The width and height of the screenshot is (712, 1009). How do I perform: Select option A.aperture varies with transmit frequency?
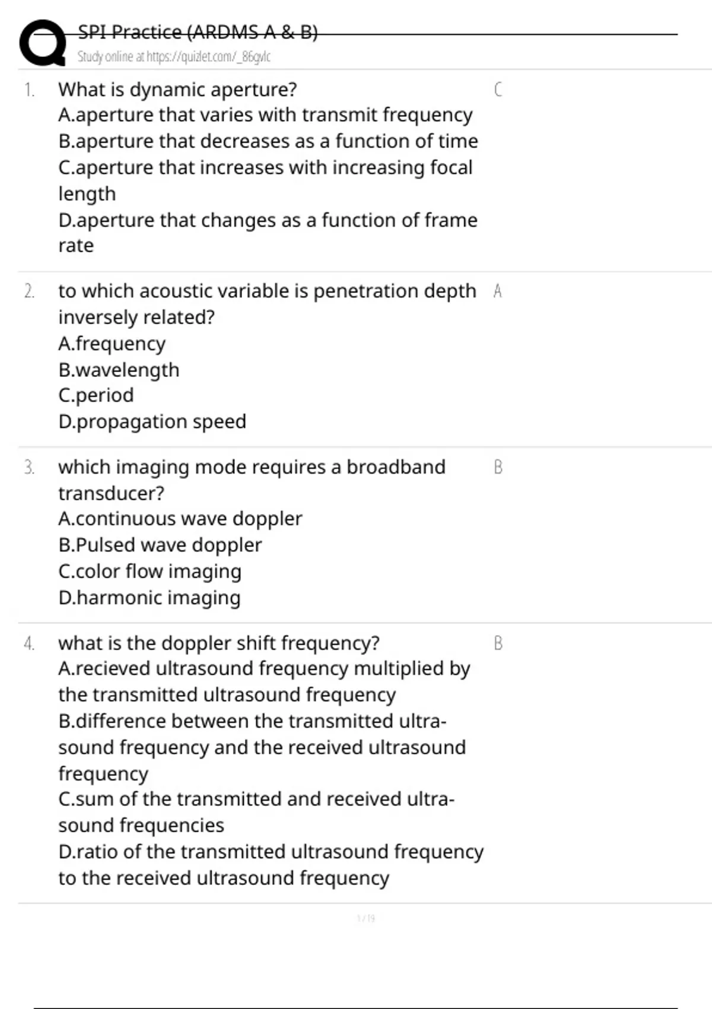[265, 115]
